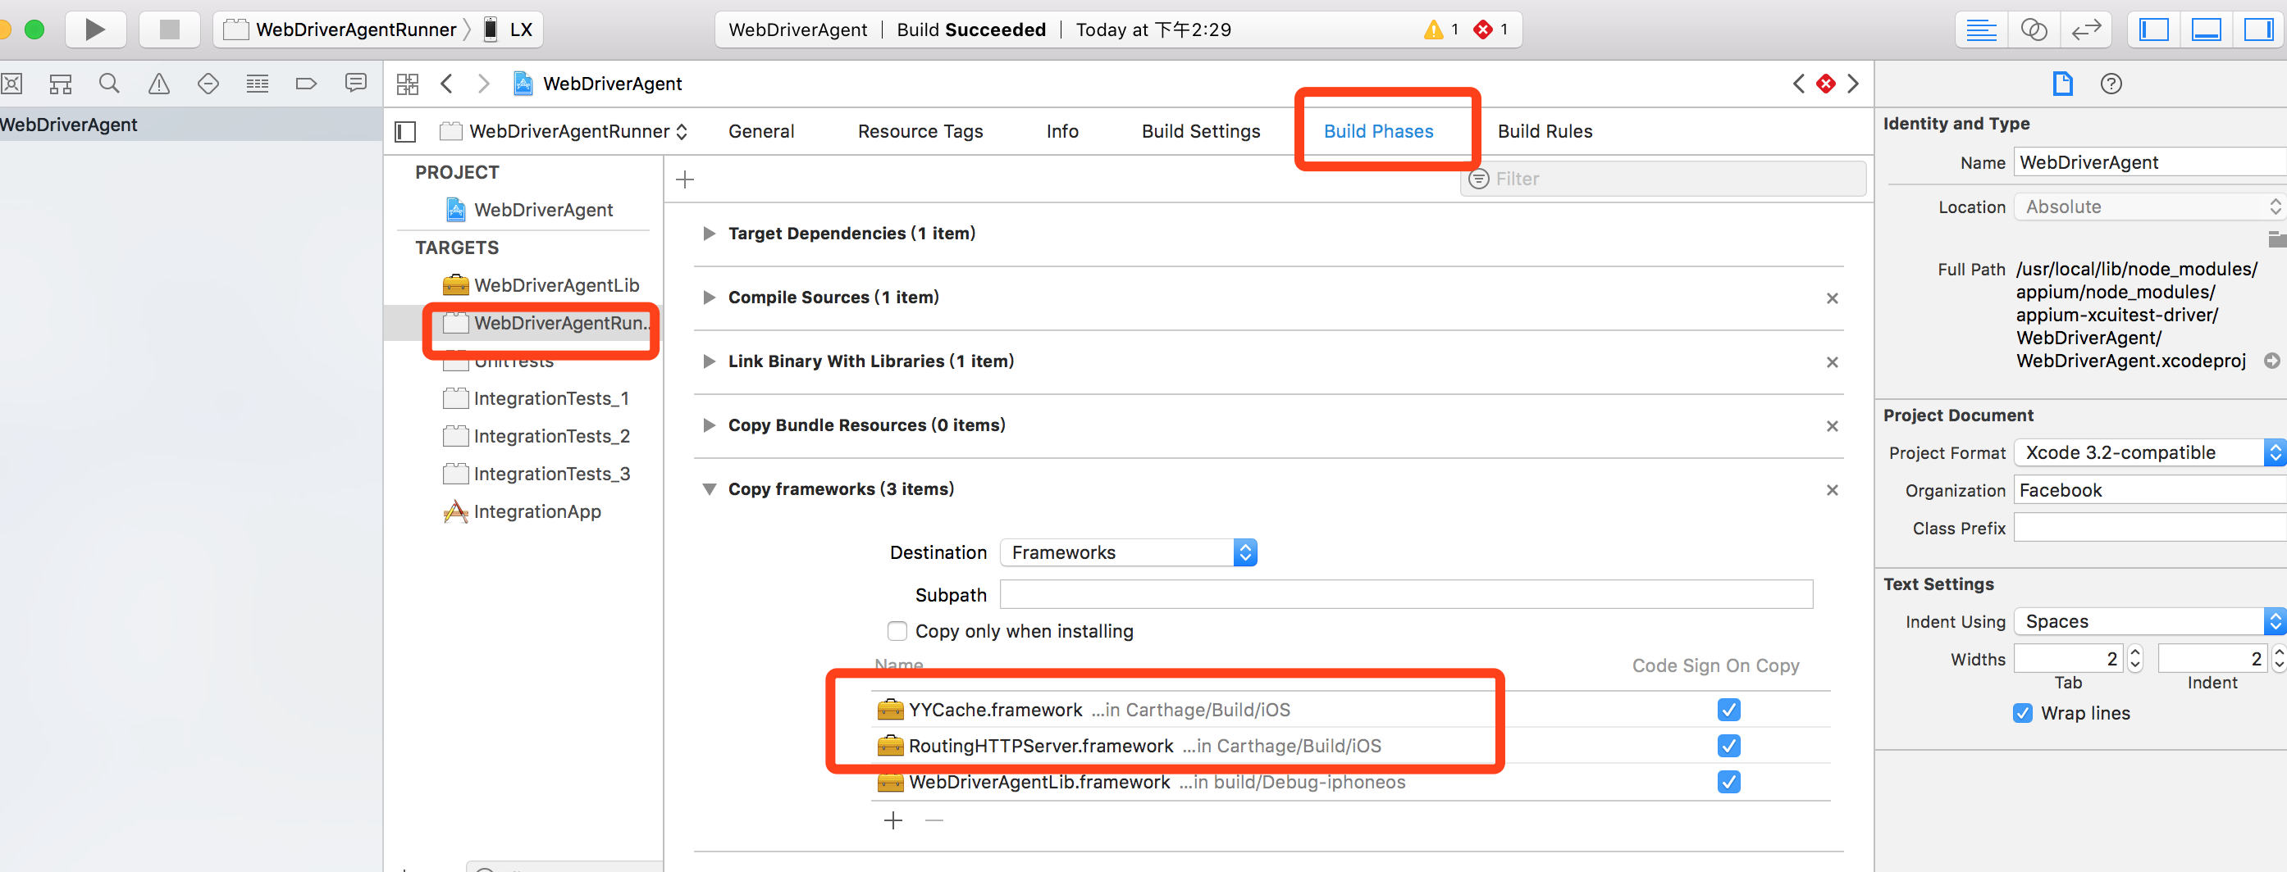
Task: Open the related items grid menu
Action: (x=408, y=84)
